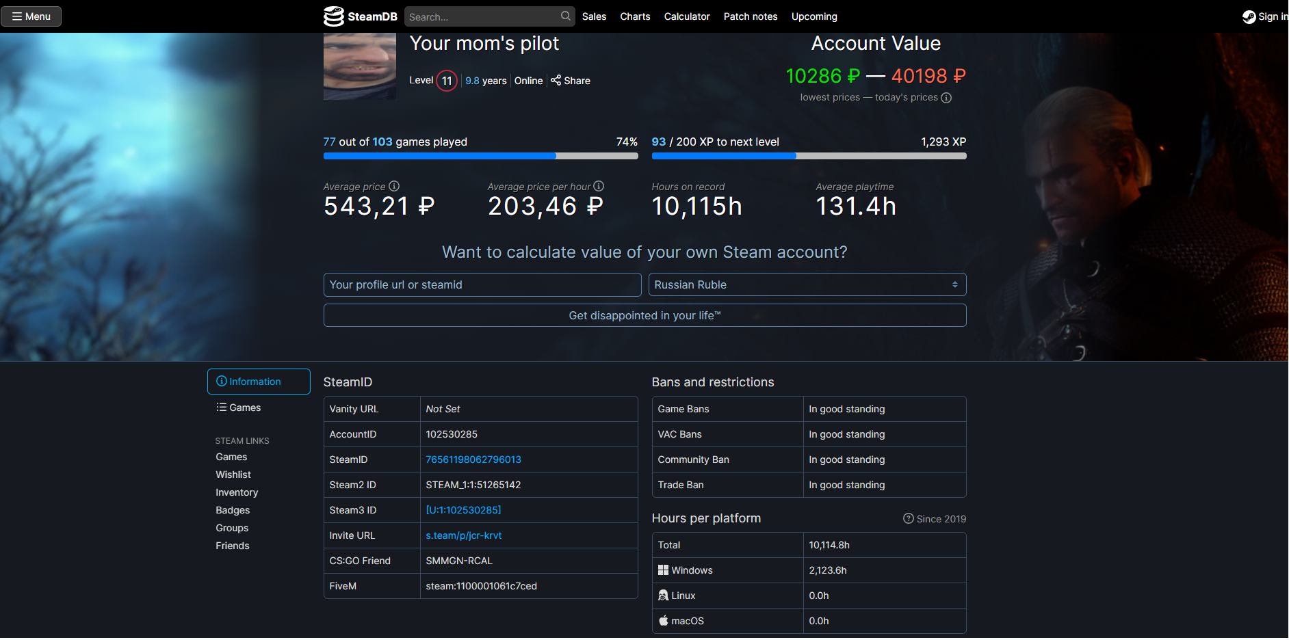
Task: Click today's account value 40198 ₽
Action: tap(928, 76)
